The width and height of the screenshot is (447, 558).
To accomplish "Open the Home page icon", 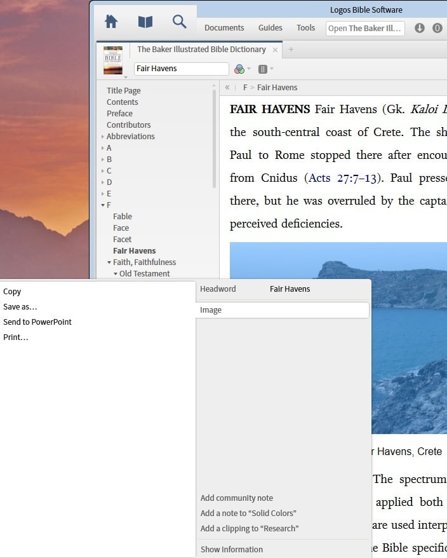I will pos(111,22).
